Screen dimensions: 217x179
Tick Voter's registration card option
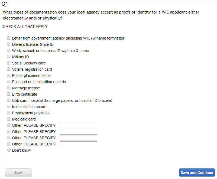[x=9, y=69]
